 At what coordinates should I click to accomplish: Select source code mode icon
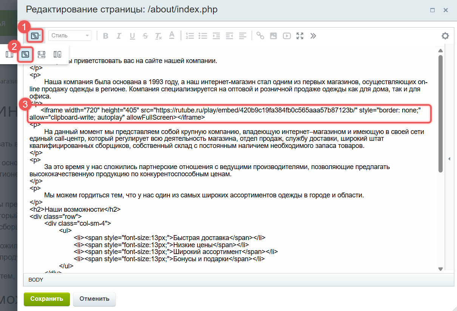tap(25, 55)
